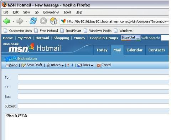Viewport: 171px width, 140px height.
Task: Set low priority with blue down arrow
Action: [72, 65]
